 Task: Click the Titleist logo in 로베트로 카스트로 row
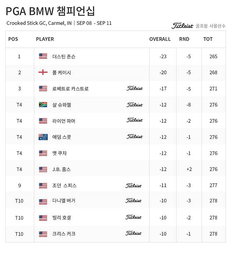tap(135, 88)
